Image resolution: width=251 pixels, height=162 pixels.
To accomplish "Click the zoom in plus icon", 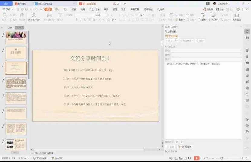I will (243, 158).
